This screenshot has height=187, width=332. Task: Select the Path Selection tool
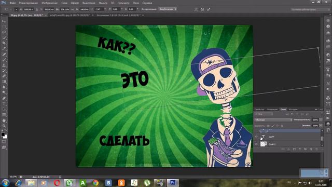pyautogui.click(x=4, y=109)
